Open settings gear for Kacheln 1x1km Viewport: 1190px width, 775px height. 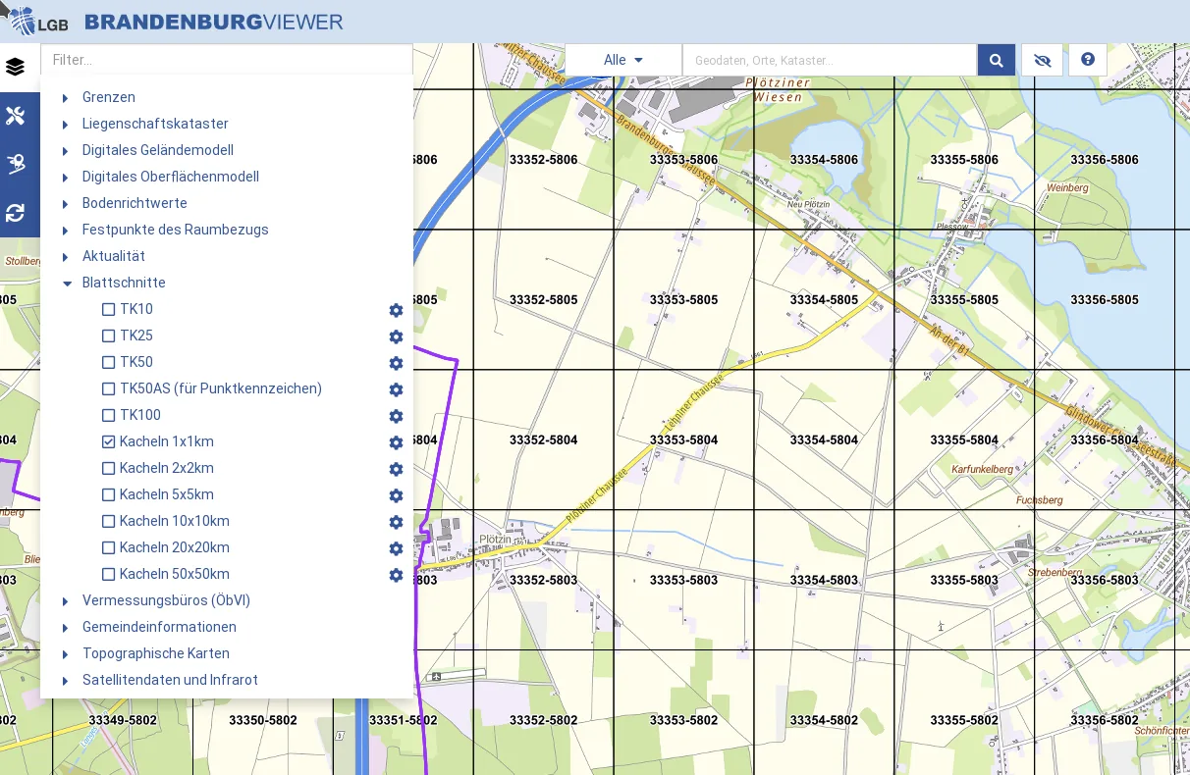tap(396, 442)
